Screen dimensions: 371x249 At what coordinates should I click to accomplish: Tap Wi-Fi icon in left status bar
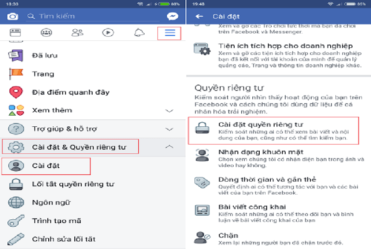pos(141,4)
